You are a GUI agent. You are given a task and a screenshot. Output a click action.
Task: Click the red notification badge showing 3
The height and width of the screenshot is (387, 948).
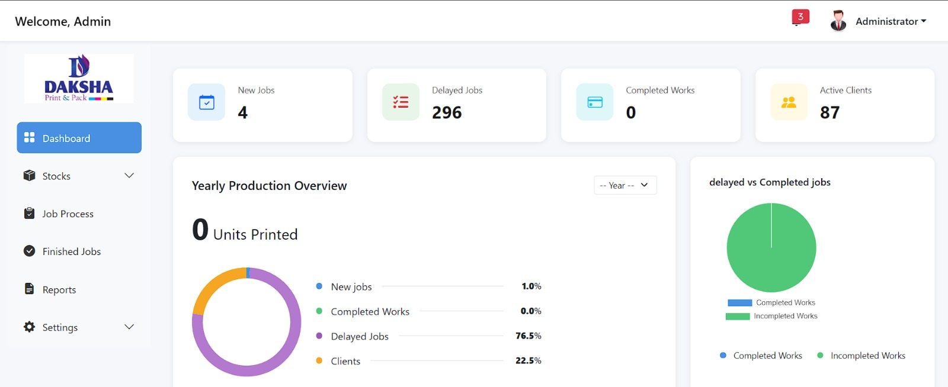pyautogui.click(x=800, y=17)
